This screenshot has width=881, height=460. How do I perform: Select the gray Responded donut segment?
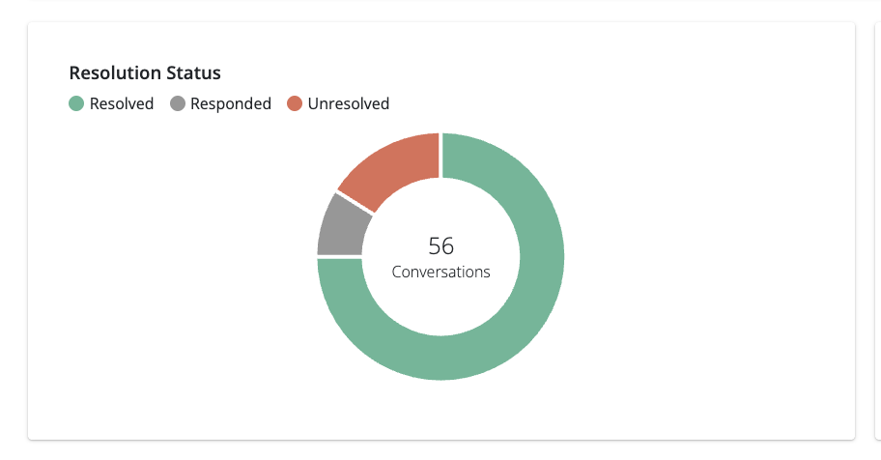tap(342, 224)
